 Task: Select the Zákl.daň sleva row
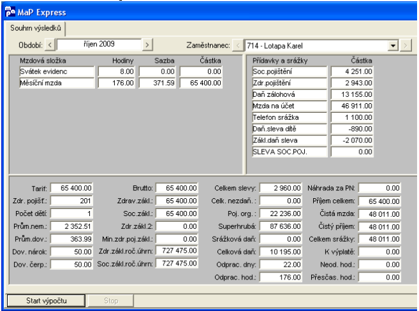tap(289, 140)
